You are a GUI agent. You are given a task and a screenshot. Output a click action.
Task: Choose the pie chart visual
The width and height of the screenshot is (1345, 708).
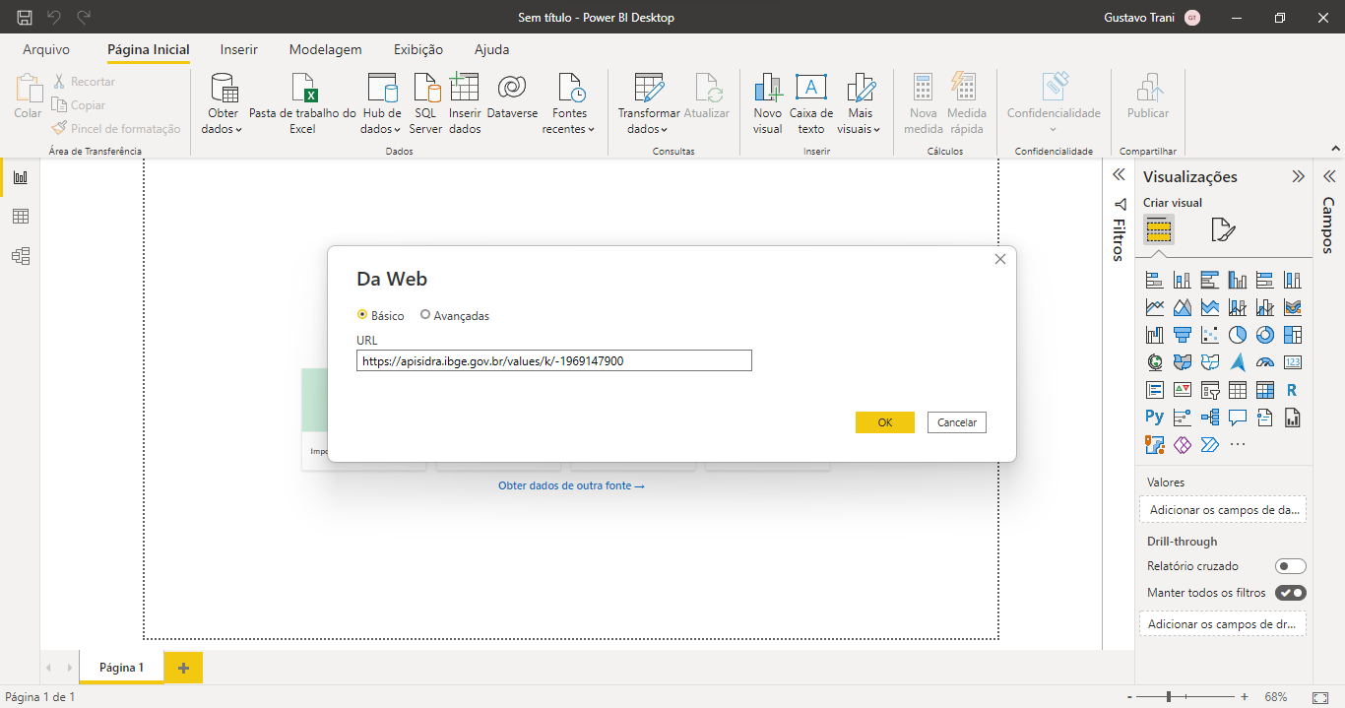coord(1238,335)
